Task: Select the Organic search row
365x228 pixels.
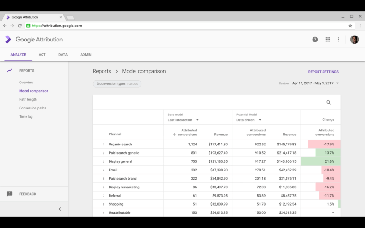Action: coord(217,144)
